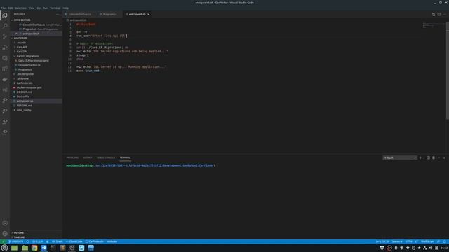This screenshot has height=252, width=449.
Task: Open the Terminal menu
Action: 55,8
